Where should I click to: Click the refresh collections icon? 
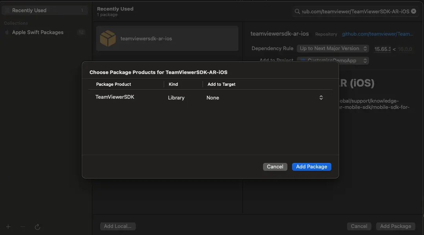(37, 227)
